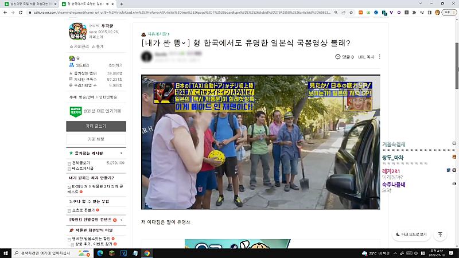This screenshot has height=258, width=459.
Task: Click the 카페 글쓰기 write button
Action: (x=96, y=126)
